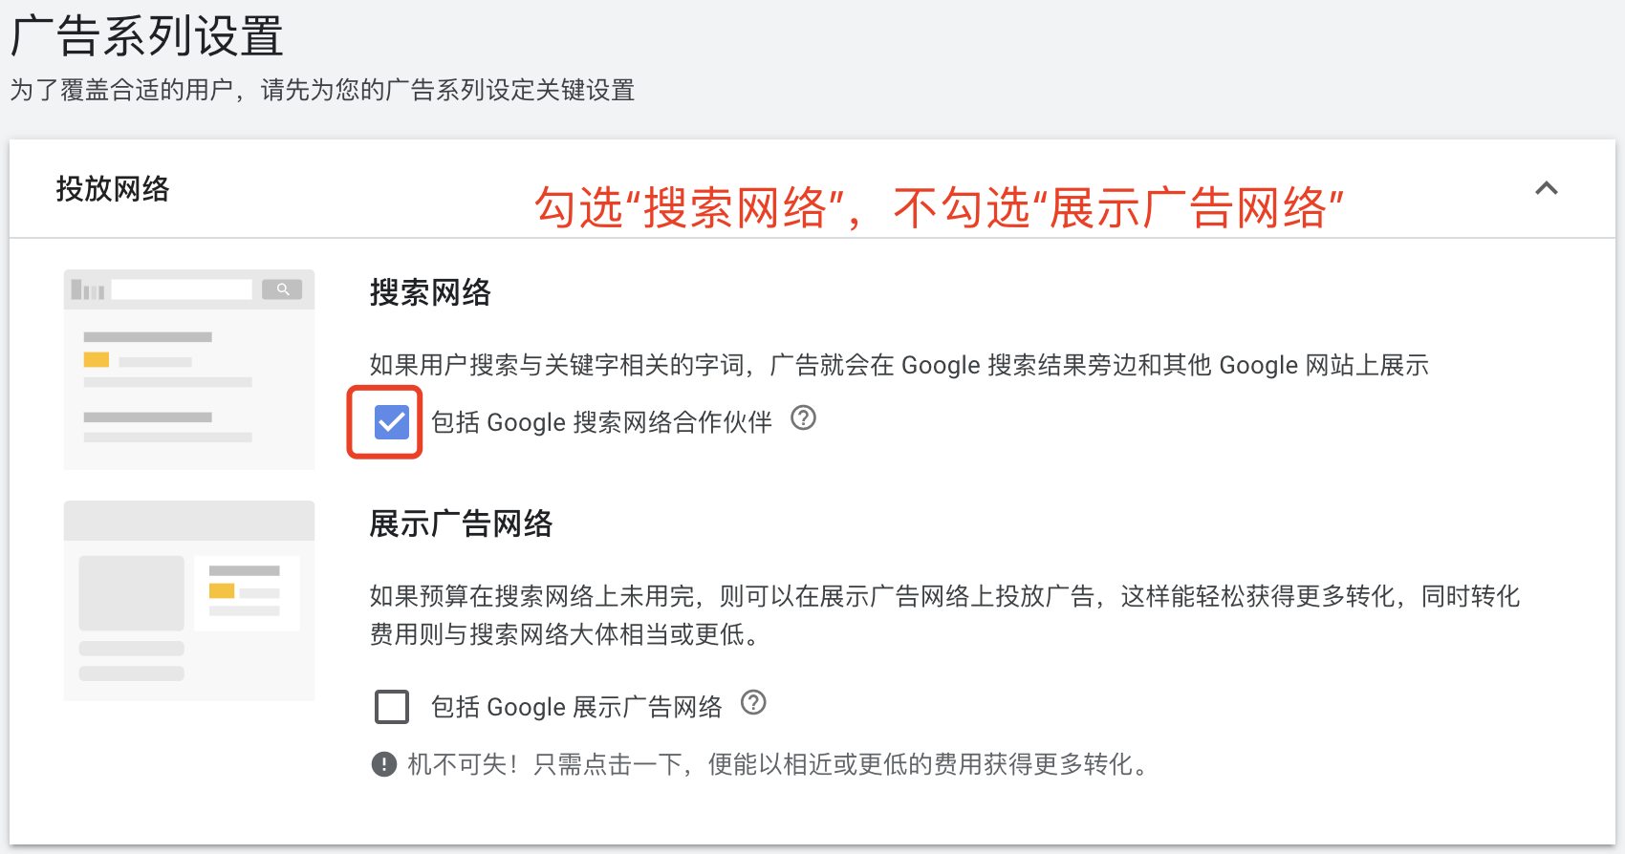Open help icon beside 搜索网络合作伙伴
The width and height of the screenshot is (1625, 854).
point(803,417)
